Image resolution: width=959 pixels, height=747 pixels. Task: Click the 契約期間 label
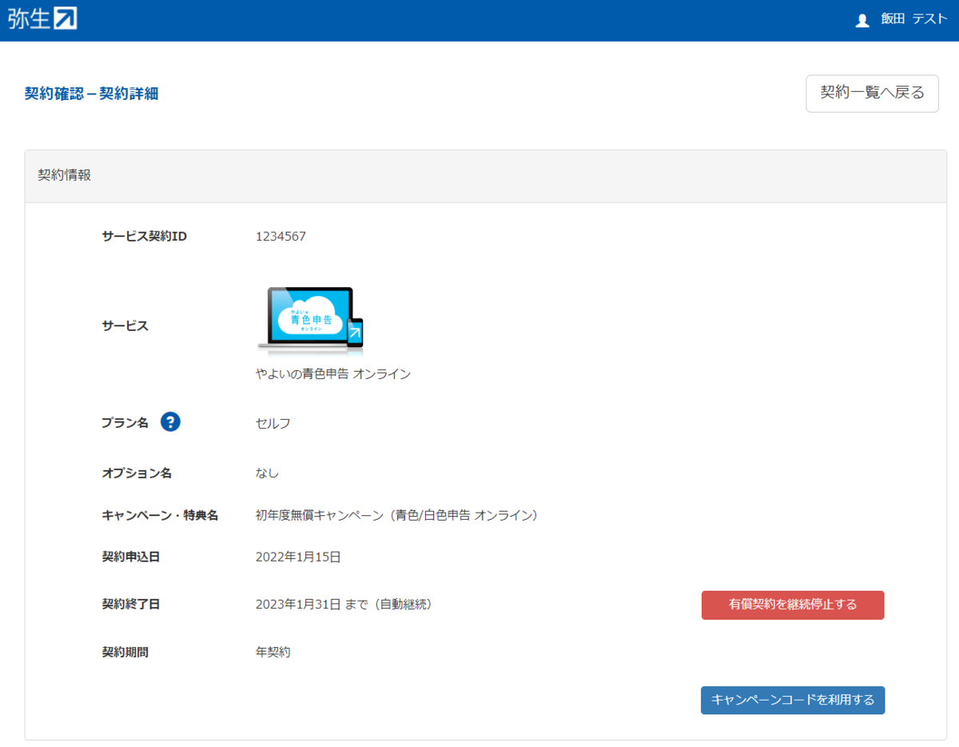point(125,652)
